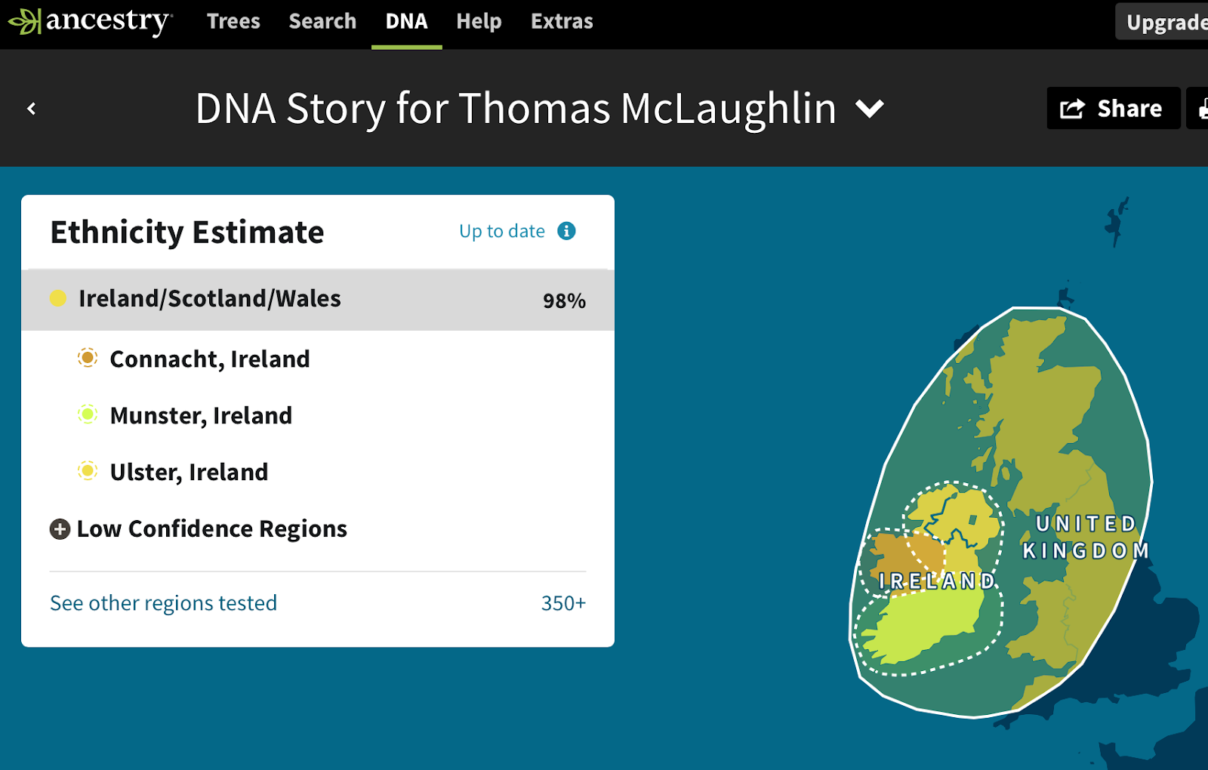This screenshot has height=770, width=1208.
Task: Select the Ireland/Scotland/Wales 98% row
Action: pos(317,300)
